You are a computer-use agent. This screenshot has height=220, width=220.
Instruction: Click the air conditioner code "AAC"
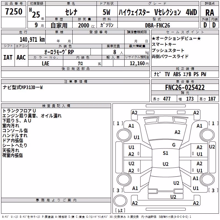pos(21,57)
